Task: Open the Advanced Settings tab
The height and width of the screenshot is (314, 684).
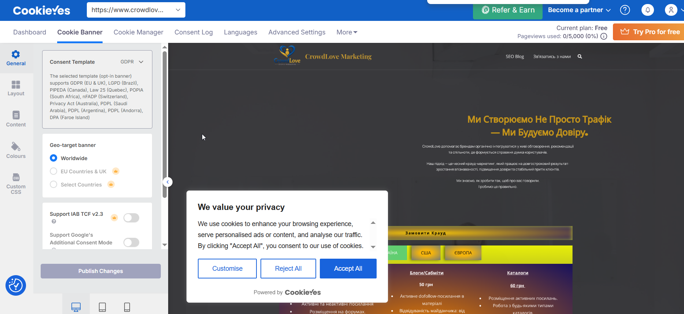Action: (297, 32)
